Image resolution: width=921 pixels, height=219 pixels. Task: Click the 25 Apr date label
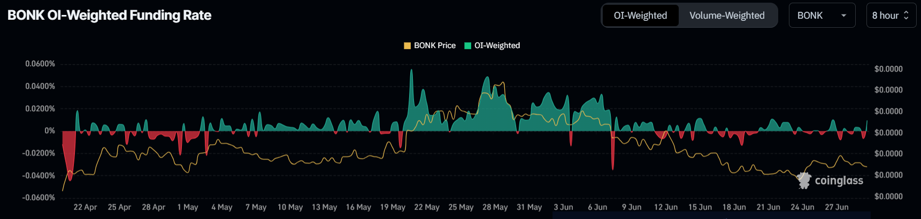119,207
